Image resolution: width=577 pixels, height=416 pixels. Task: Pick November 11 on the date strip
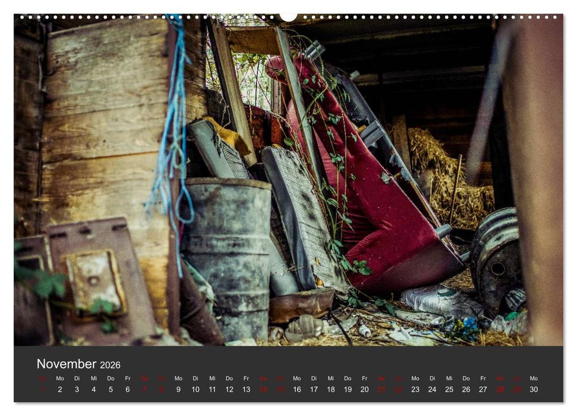pyautogui.click(x=212, y=389)
